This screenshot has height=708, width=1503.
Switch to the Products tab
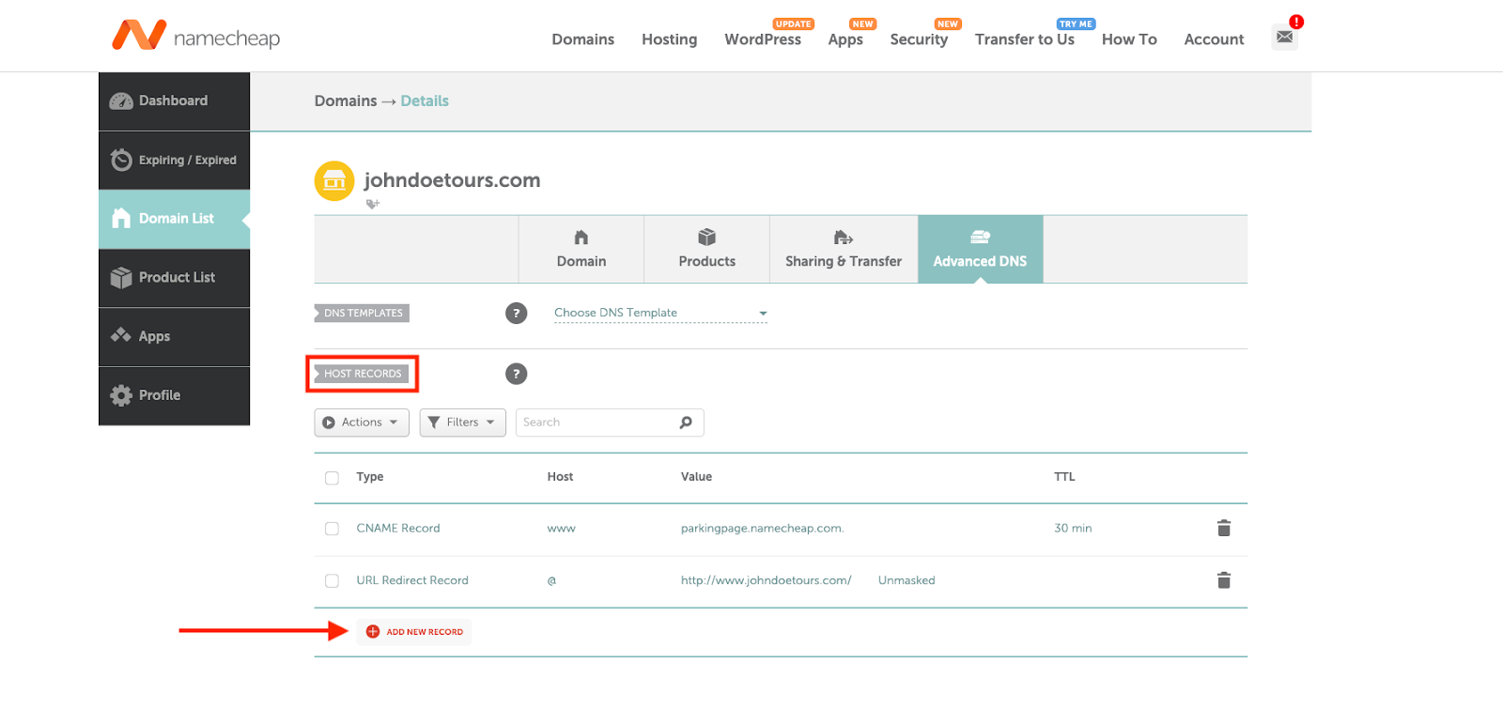(707, 250)
